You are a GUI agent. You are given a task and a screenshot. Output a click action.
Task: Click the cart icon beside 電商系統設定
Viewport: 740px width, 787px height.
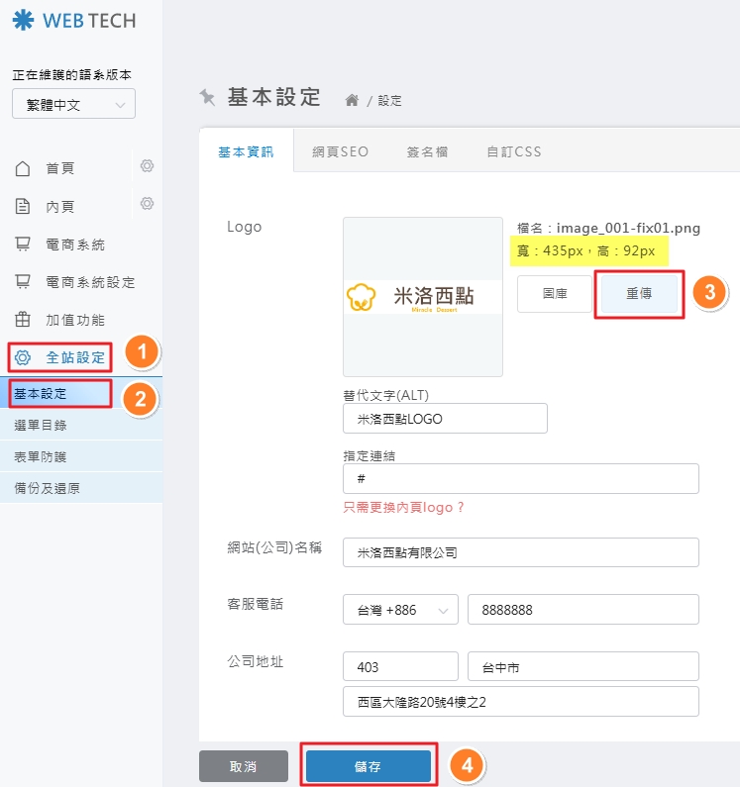pyautogui.click(x=23, y=281)
